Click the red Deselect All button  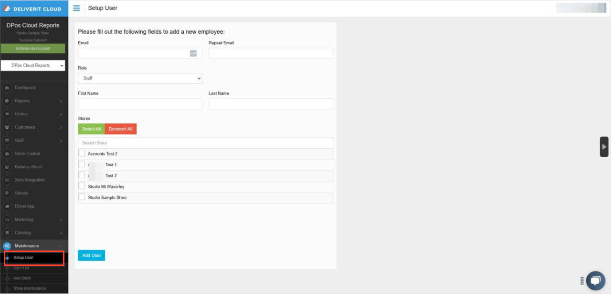pos(121,129)
